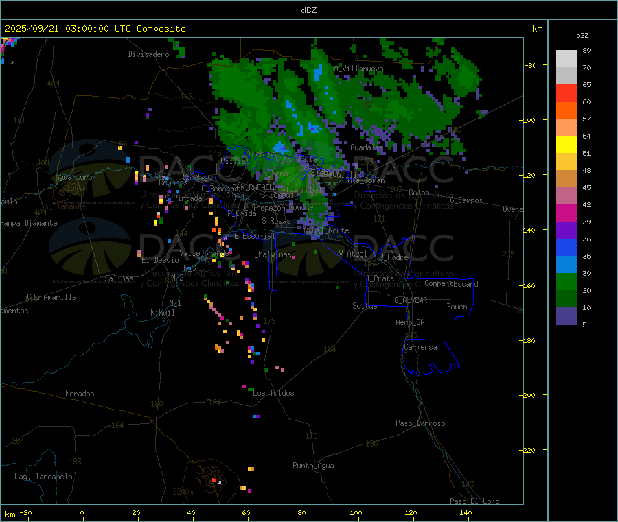This screenshot has width=618, height=522.
Task: Click the G_ALVEAR city label
Action: tap(411, 300)
